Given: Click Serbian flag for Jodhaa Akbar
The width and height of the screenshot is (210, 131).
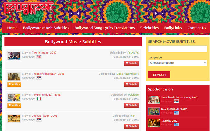Looking at the screenshot, I should (39, 120).
